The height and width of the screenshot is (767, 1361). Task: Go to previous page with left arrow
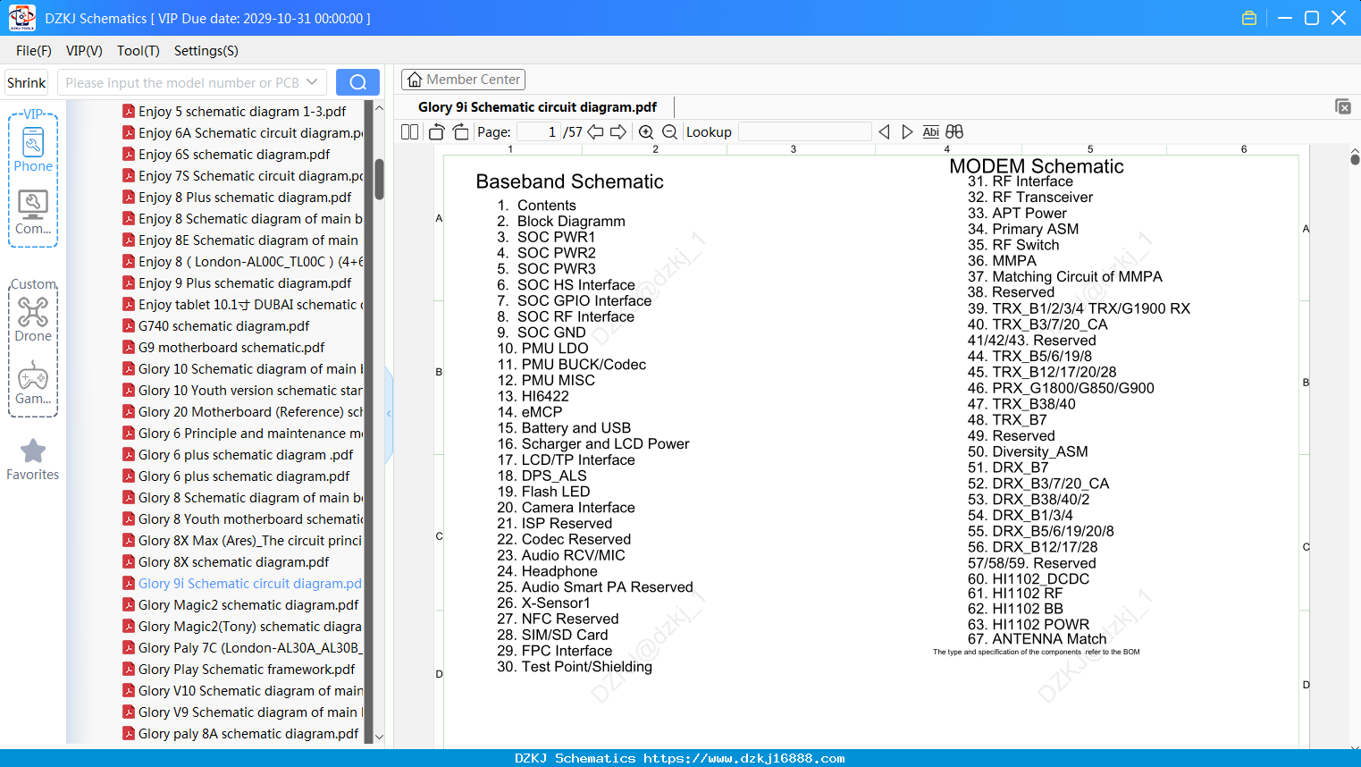[x=595, y=132]
